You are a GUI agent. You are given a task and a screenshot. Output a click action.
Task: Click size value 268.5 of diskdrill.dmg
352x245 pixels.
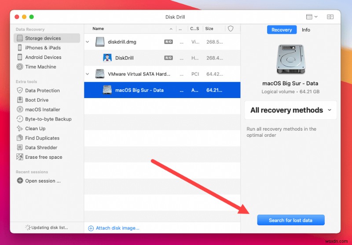click(215, 42)
